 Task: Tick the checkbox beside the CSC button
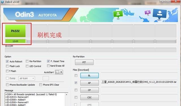click(x=76, y=97)
